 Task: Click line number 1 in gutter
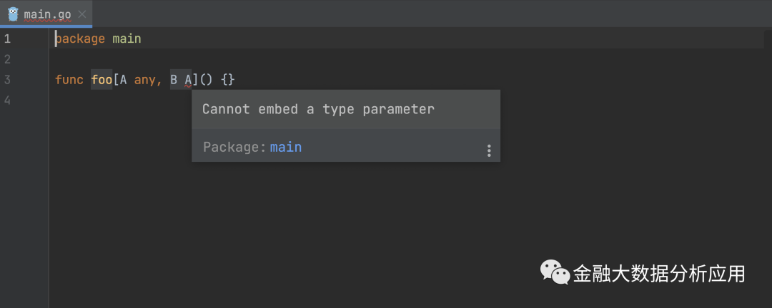coord(7,38)
